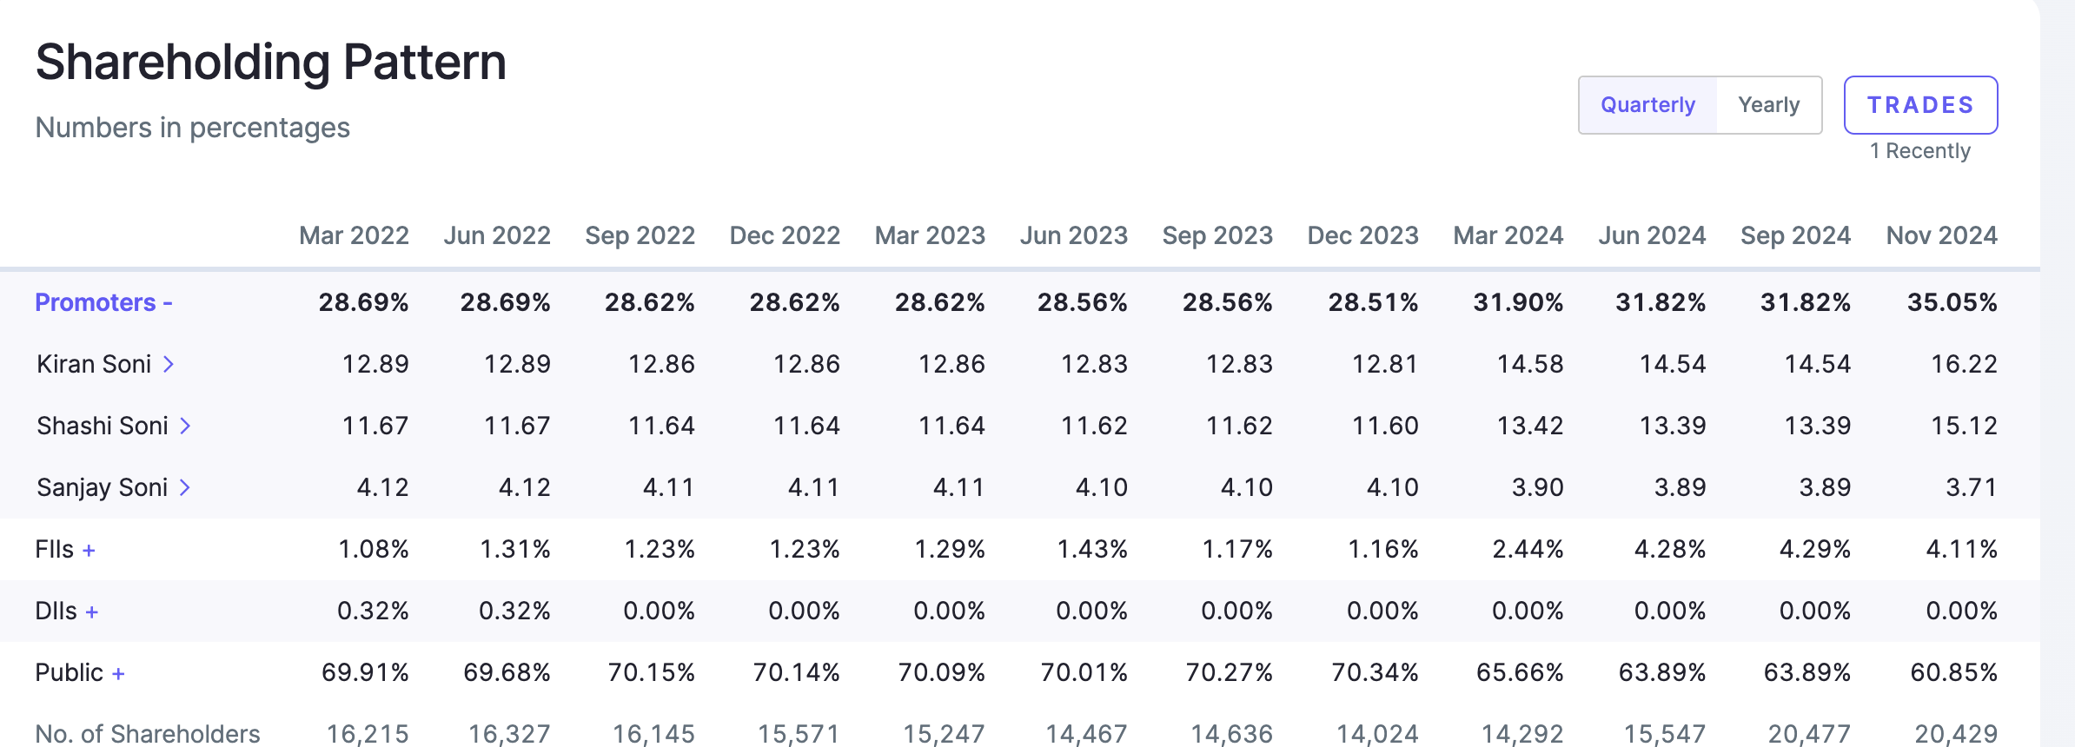Open Kiran Soni shareholder details
2075x747 pixels.
[x=94, y=364]
